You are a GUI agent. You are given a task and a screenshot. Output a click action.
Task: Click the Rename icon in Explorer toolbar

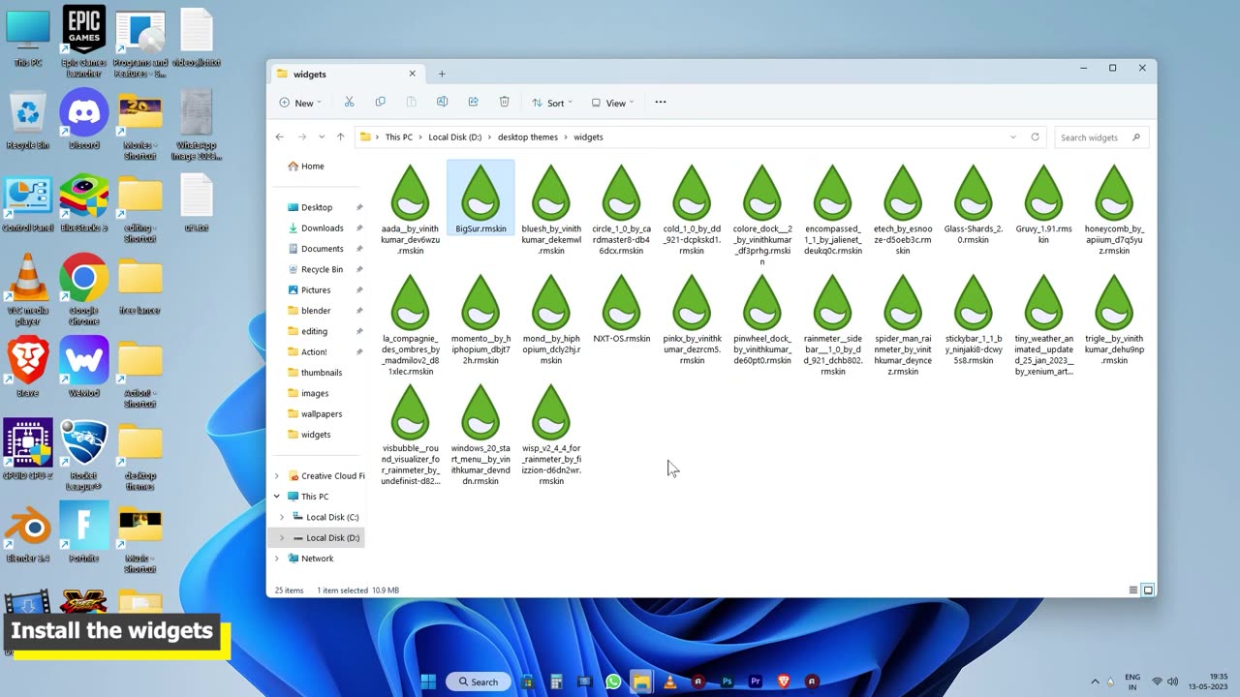pyautogui.click(x=442, y=102)
